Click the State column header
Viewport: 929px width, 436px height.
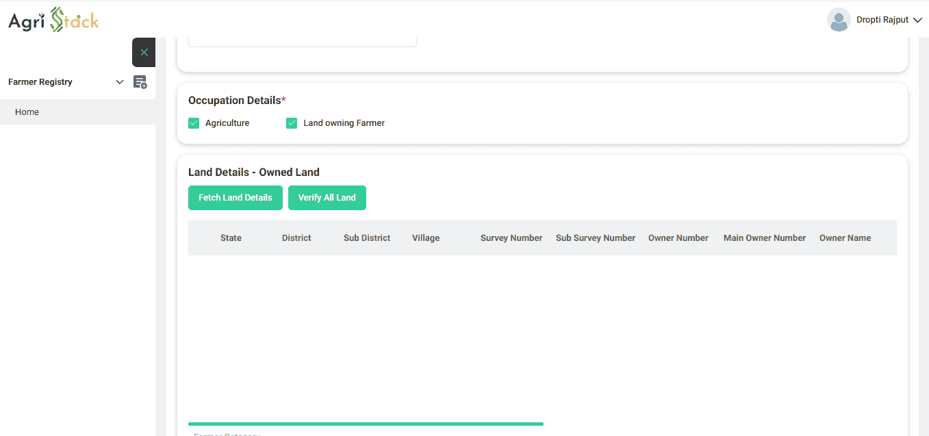pyautogui.click(x=231, y=238)
